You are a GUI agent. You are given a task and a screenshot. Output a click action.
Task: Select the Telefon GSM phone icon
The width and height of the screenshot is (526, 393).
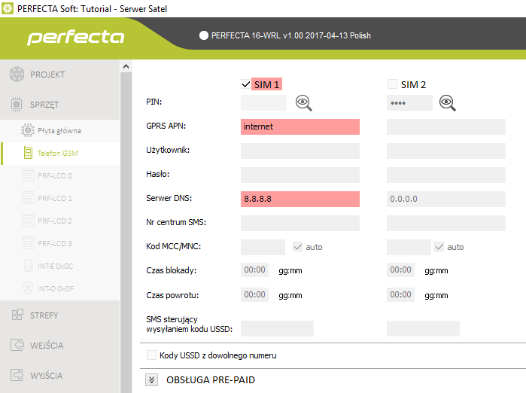pos(28,154)
